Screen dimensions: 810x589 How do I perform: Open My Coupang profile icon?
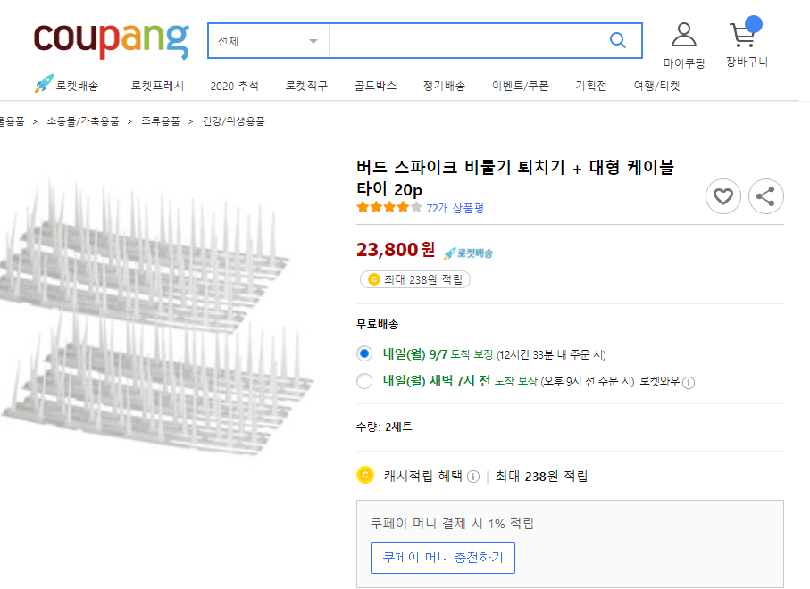tap(684, 36)
